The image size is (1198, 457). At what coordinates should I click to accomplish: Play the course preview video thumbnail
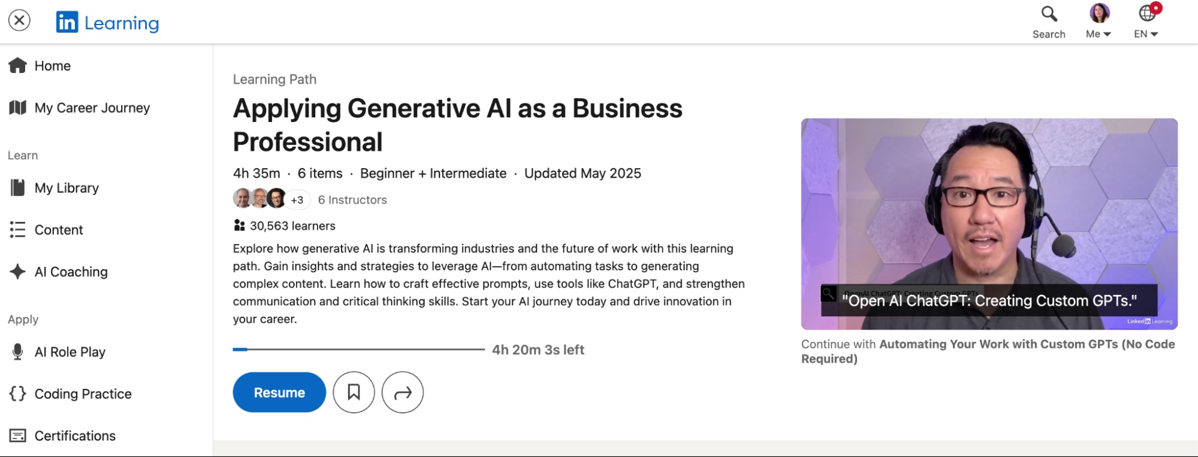[x=988, y=224]
